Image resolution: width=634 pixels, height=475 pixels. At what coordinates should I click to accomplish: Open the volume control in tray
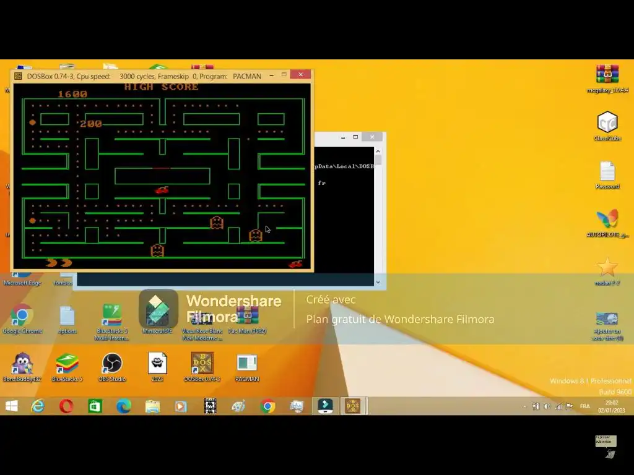pos(547,406)
